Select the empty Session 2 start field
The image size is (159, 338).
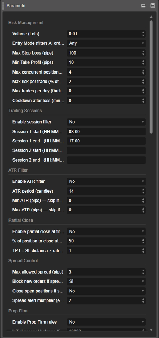[x=106, y=150]
